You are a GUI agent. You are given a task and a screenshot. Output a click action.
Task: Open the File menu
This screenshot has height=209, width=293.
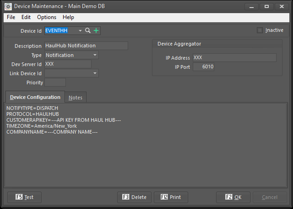coord(11,17)
